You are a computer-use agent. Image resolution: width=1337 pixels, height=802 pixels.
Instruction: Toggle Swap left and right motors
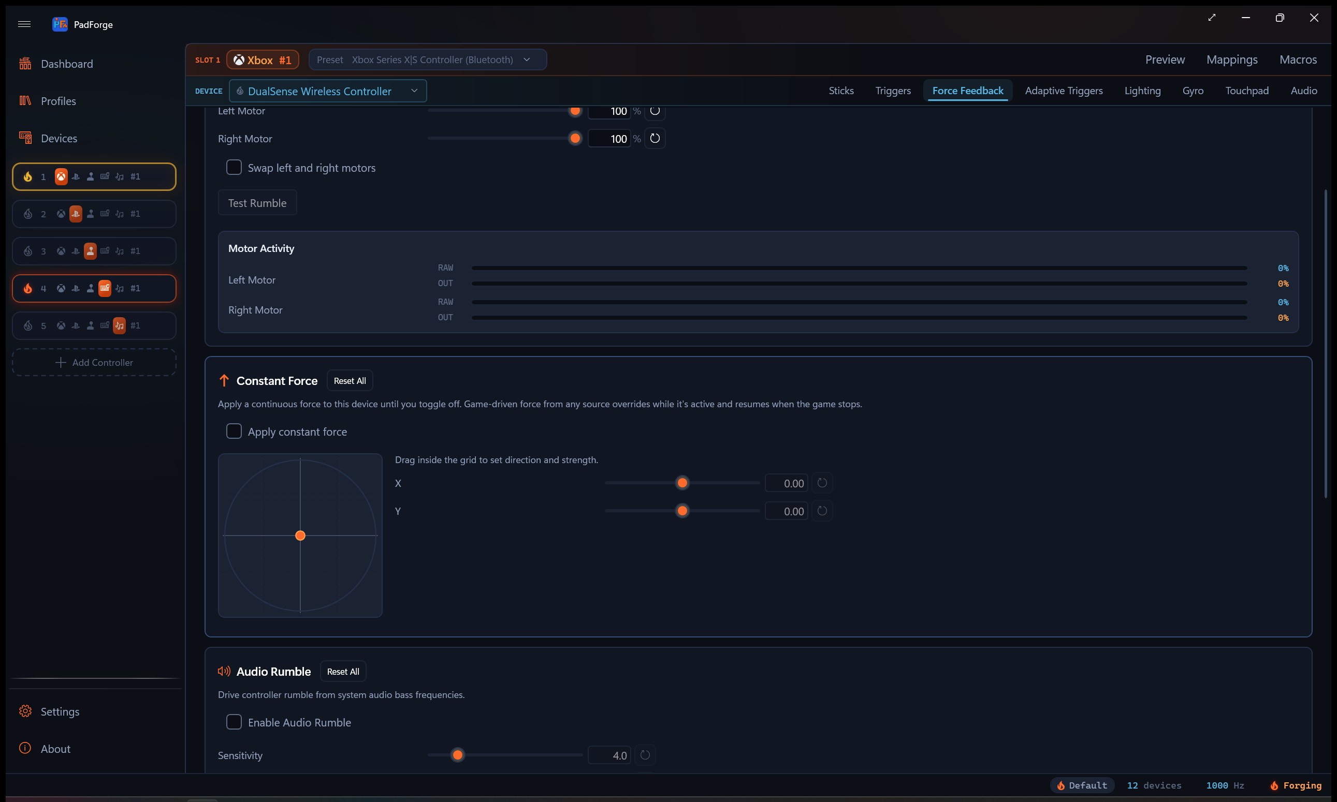pyautogui.click(x=234, y=168)
